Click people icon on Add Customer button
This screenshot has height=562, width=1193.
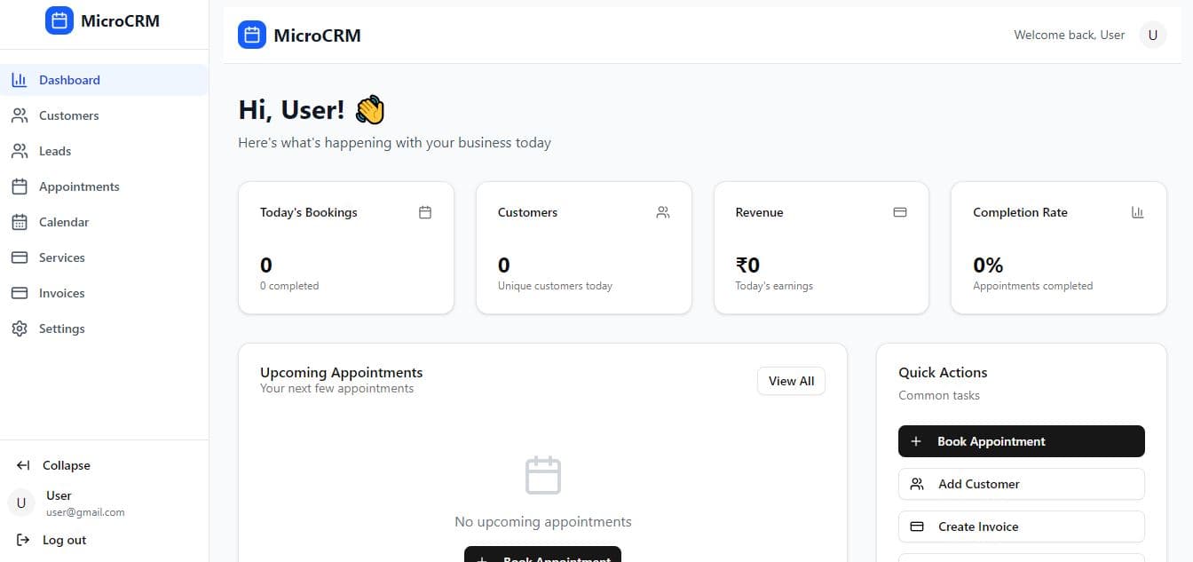[x=918, y=484]
